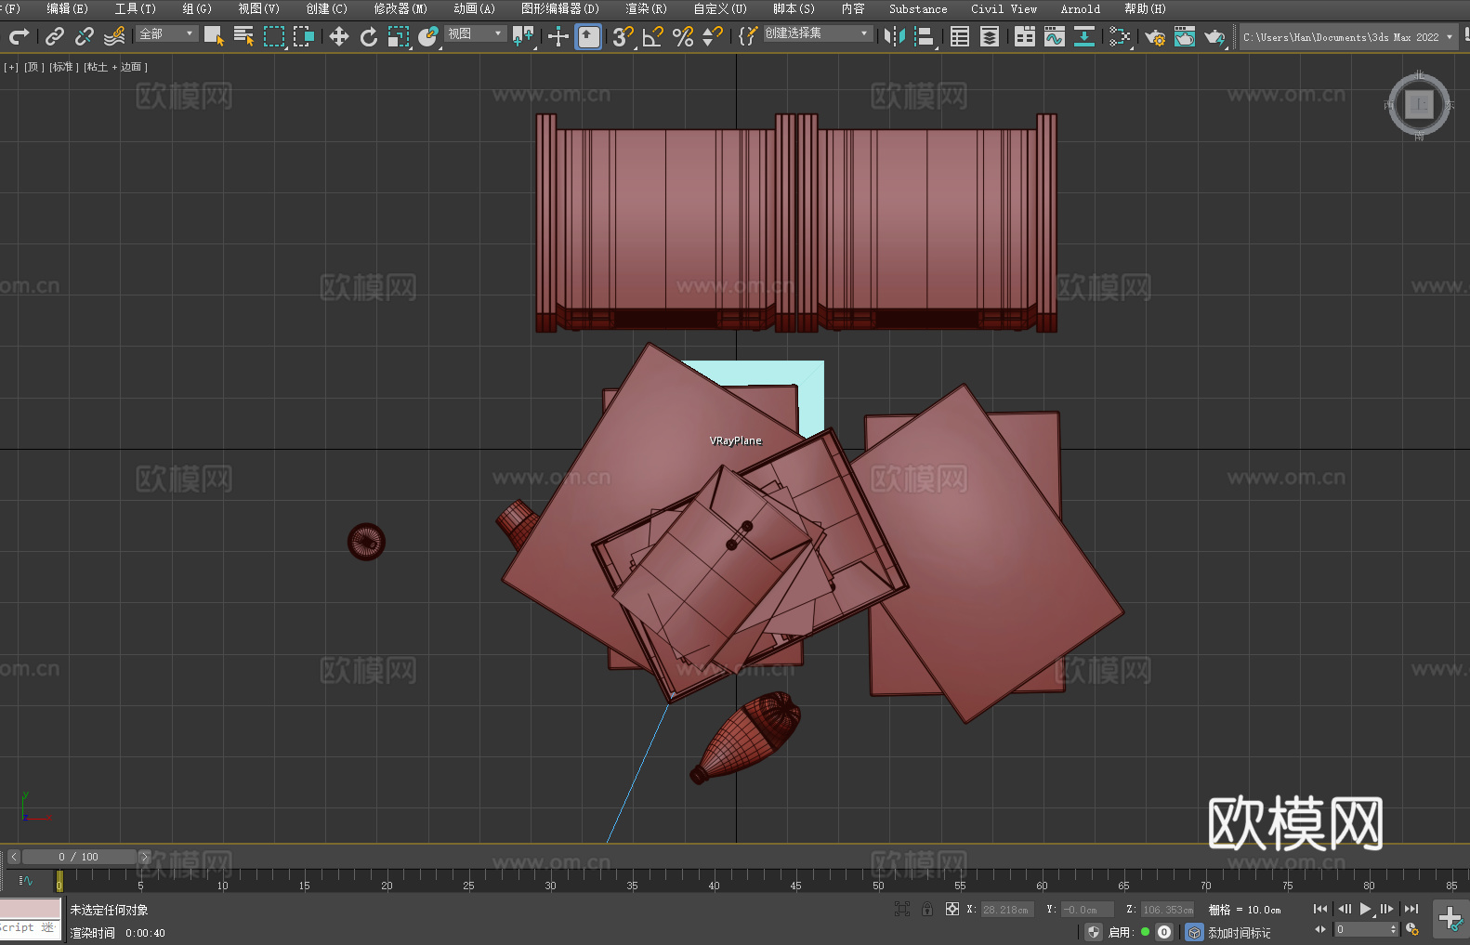Open the [粘土 + 边面] viewport style menu
This screenshot has height=945, width=1470.
point(115,67)
